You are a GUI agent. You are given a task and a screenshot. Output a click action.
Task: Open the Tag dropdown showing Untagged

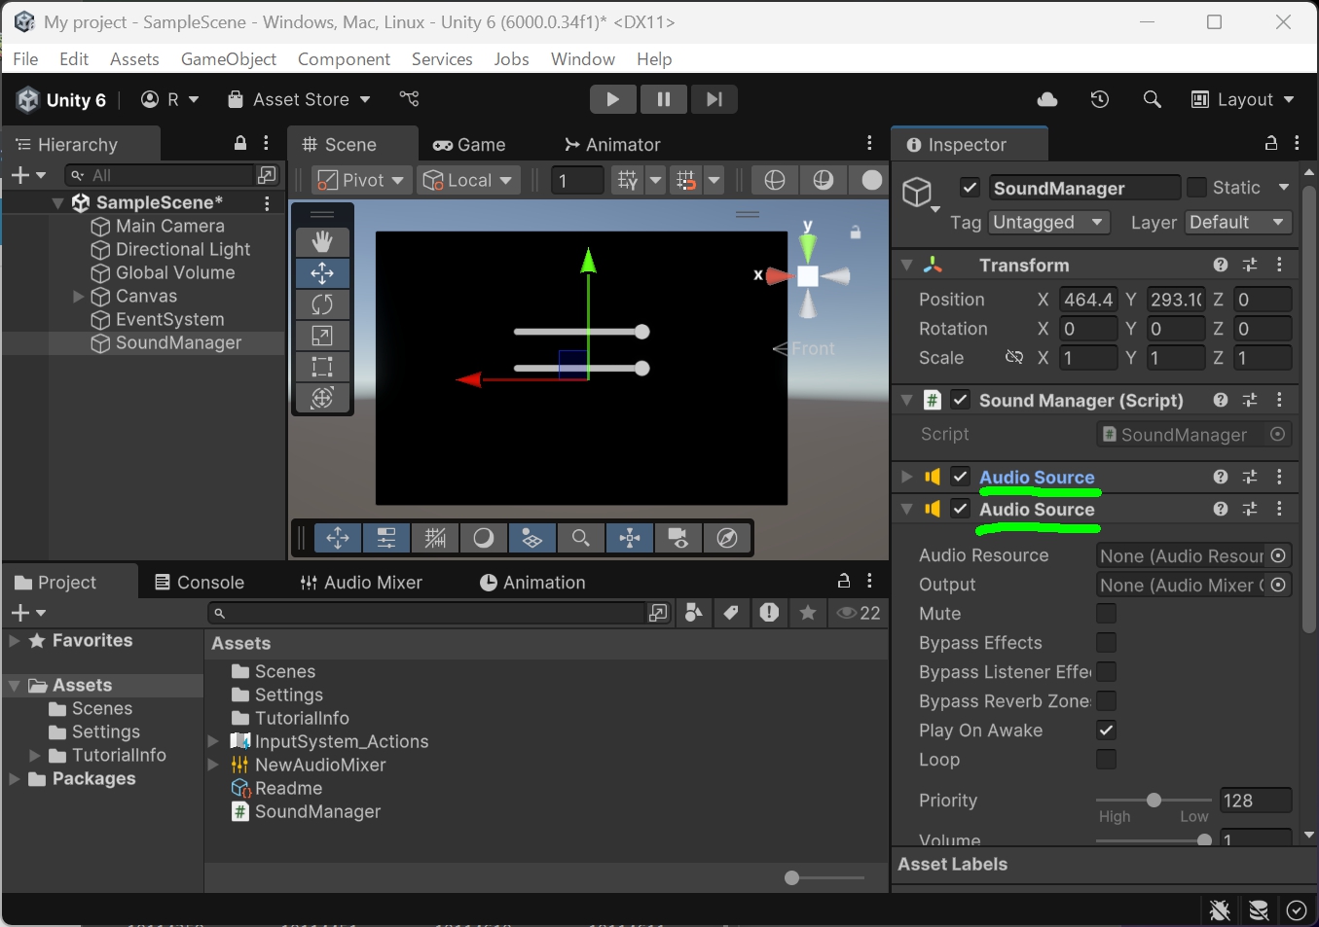[1048, 222]
